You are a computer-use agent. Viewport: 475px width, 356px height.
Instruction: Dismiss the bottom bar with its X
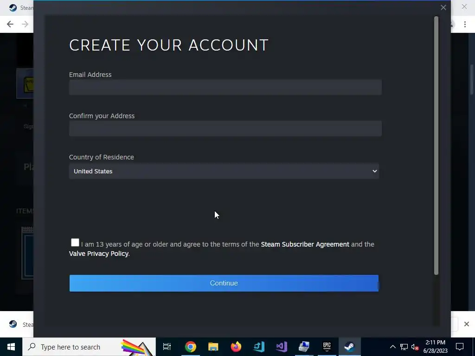pos(467,324)
